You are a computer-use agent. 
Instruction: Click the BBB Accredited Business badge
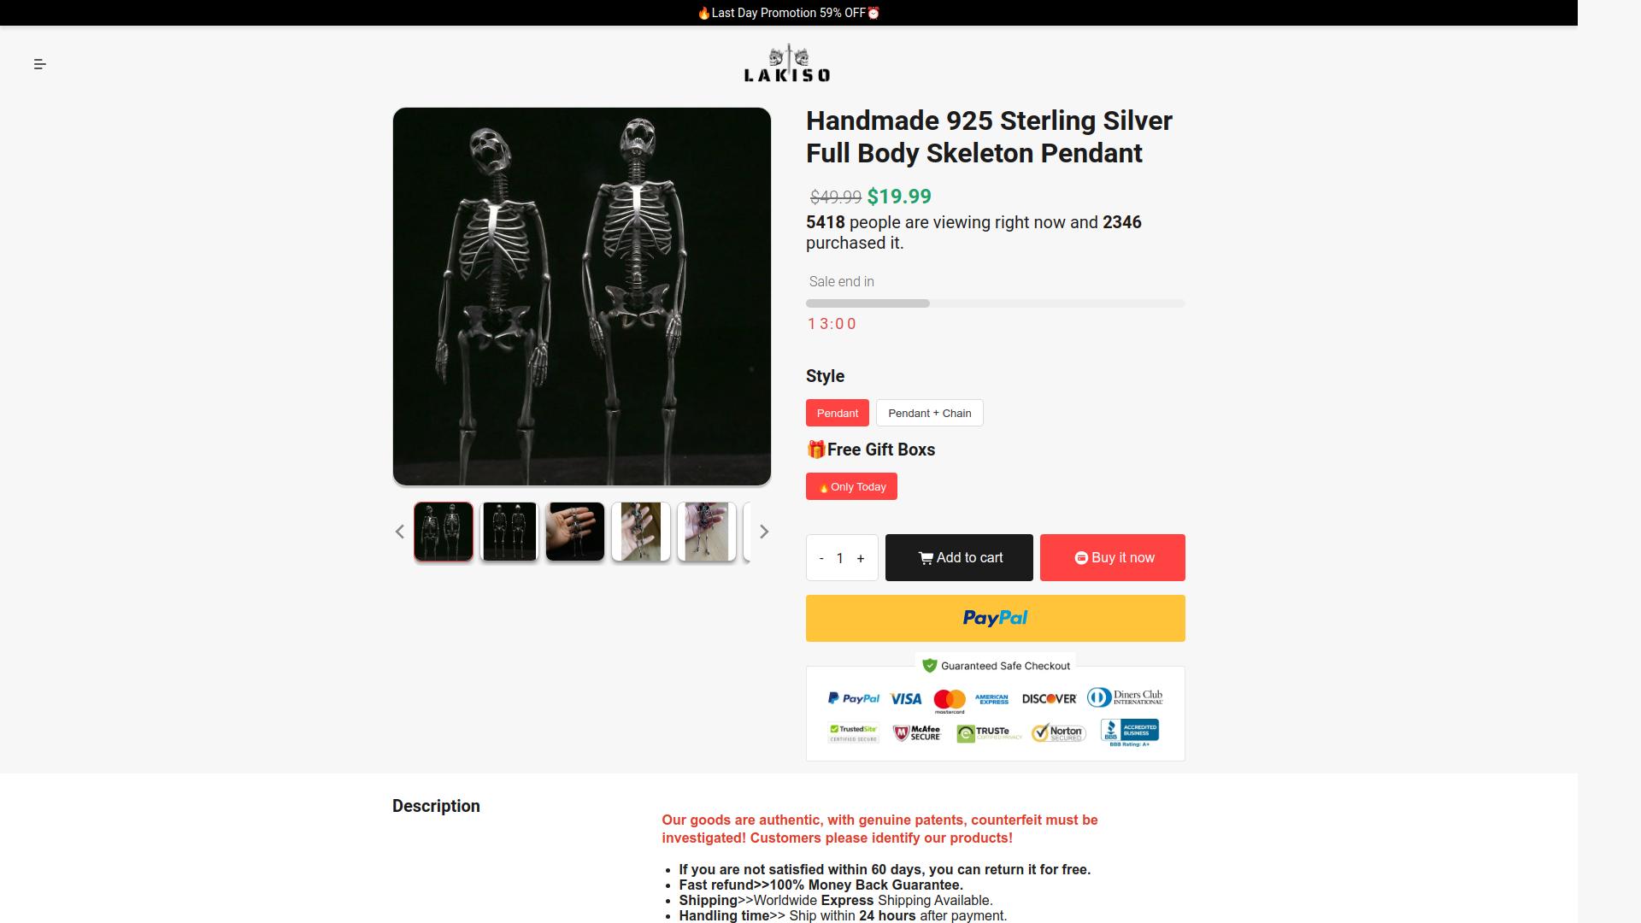point(1130,732)
